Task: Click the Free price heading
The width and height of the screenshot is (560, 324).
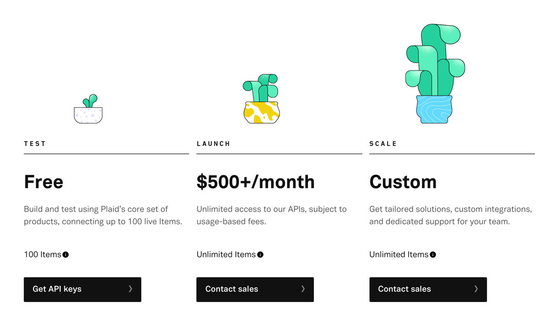Action: [44, 182]
